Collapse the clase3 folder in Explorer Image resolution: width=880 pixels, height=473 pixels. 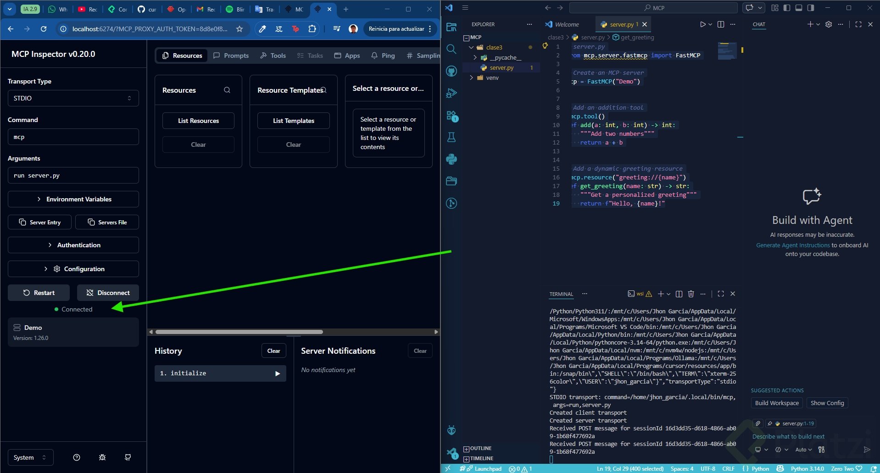pyautogui.click(x=471, y=47)
